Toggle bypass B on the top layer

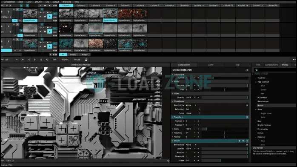coord(2,12)
